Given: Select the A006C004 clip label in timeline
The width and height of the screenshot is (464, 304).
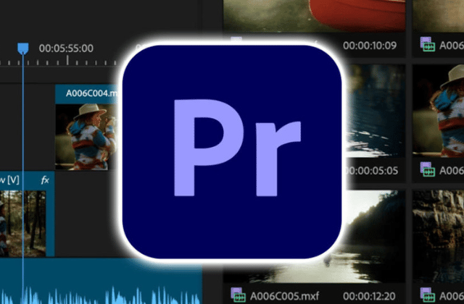Looking at the screenshot, I should tap(91, 93).
